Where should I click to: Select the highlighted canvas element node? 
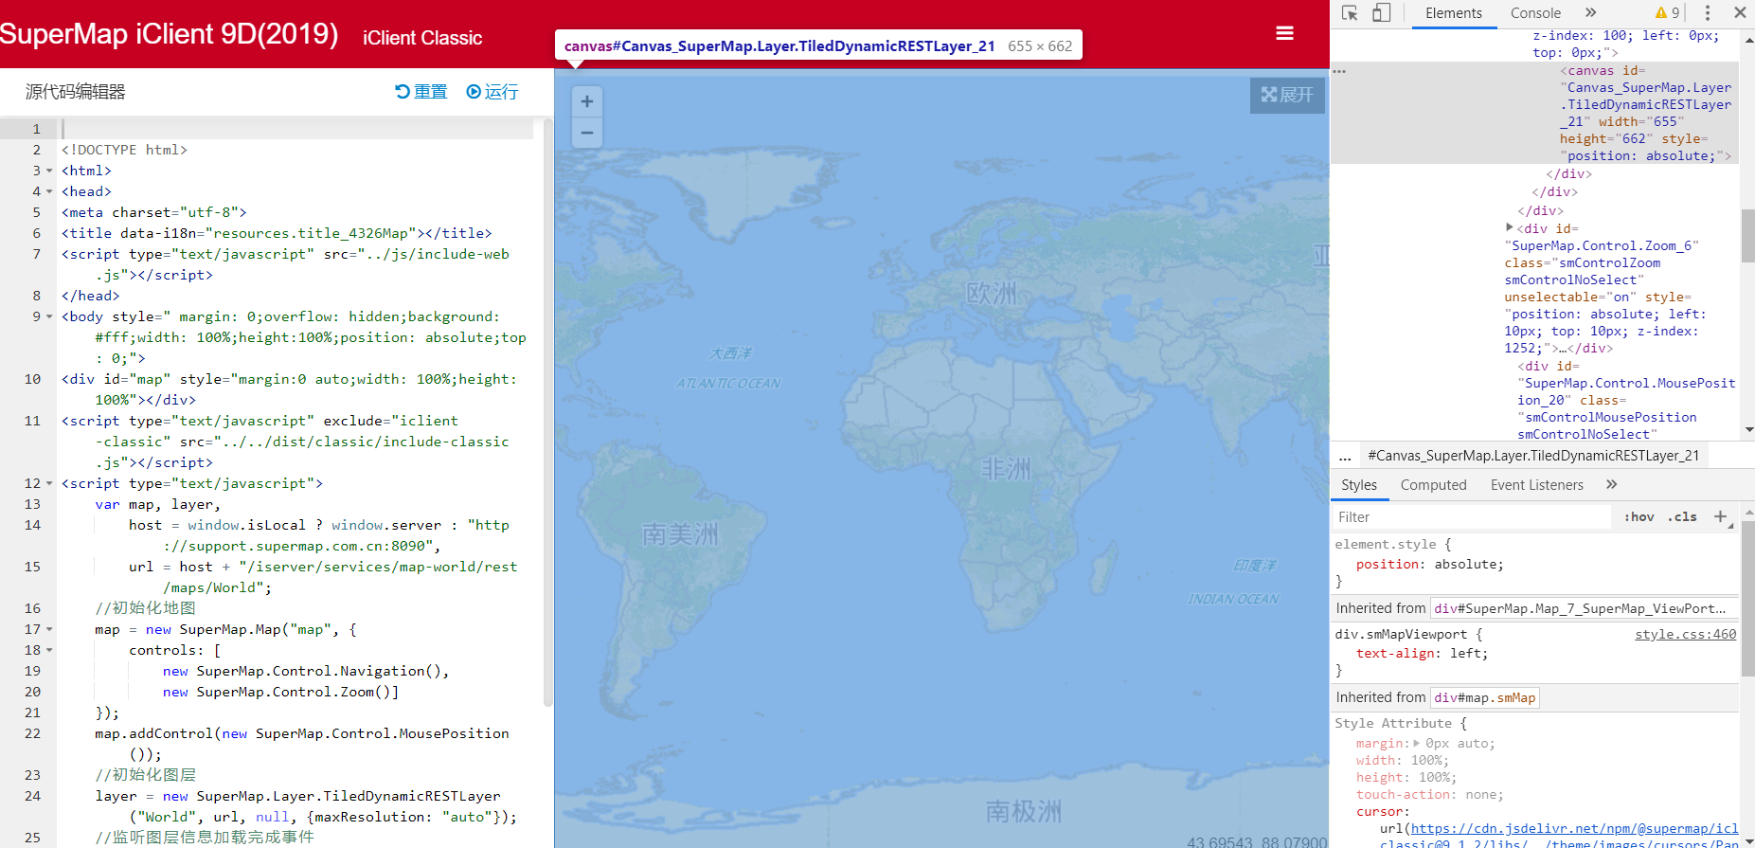click(x=1534, y=114)
